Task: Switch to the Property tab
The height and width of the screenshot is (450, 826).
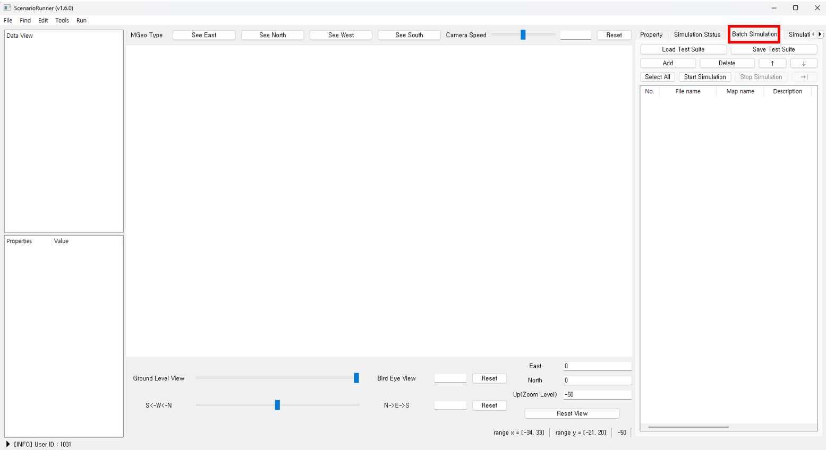Action: (651, 34)
